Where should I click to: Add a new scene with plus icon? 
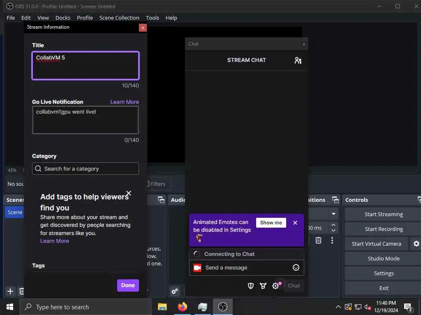pos(10,291)
